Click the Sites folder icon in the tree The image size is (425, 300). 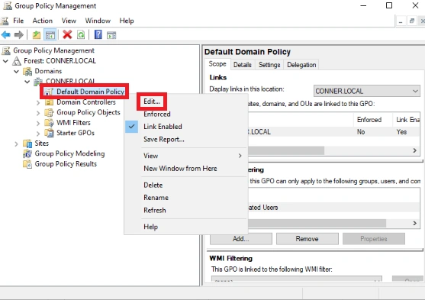click(27, 144)
